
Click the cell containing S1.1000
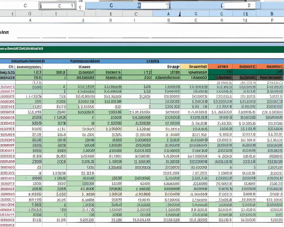[x=109, y=156]
